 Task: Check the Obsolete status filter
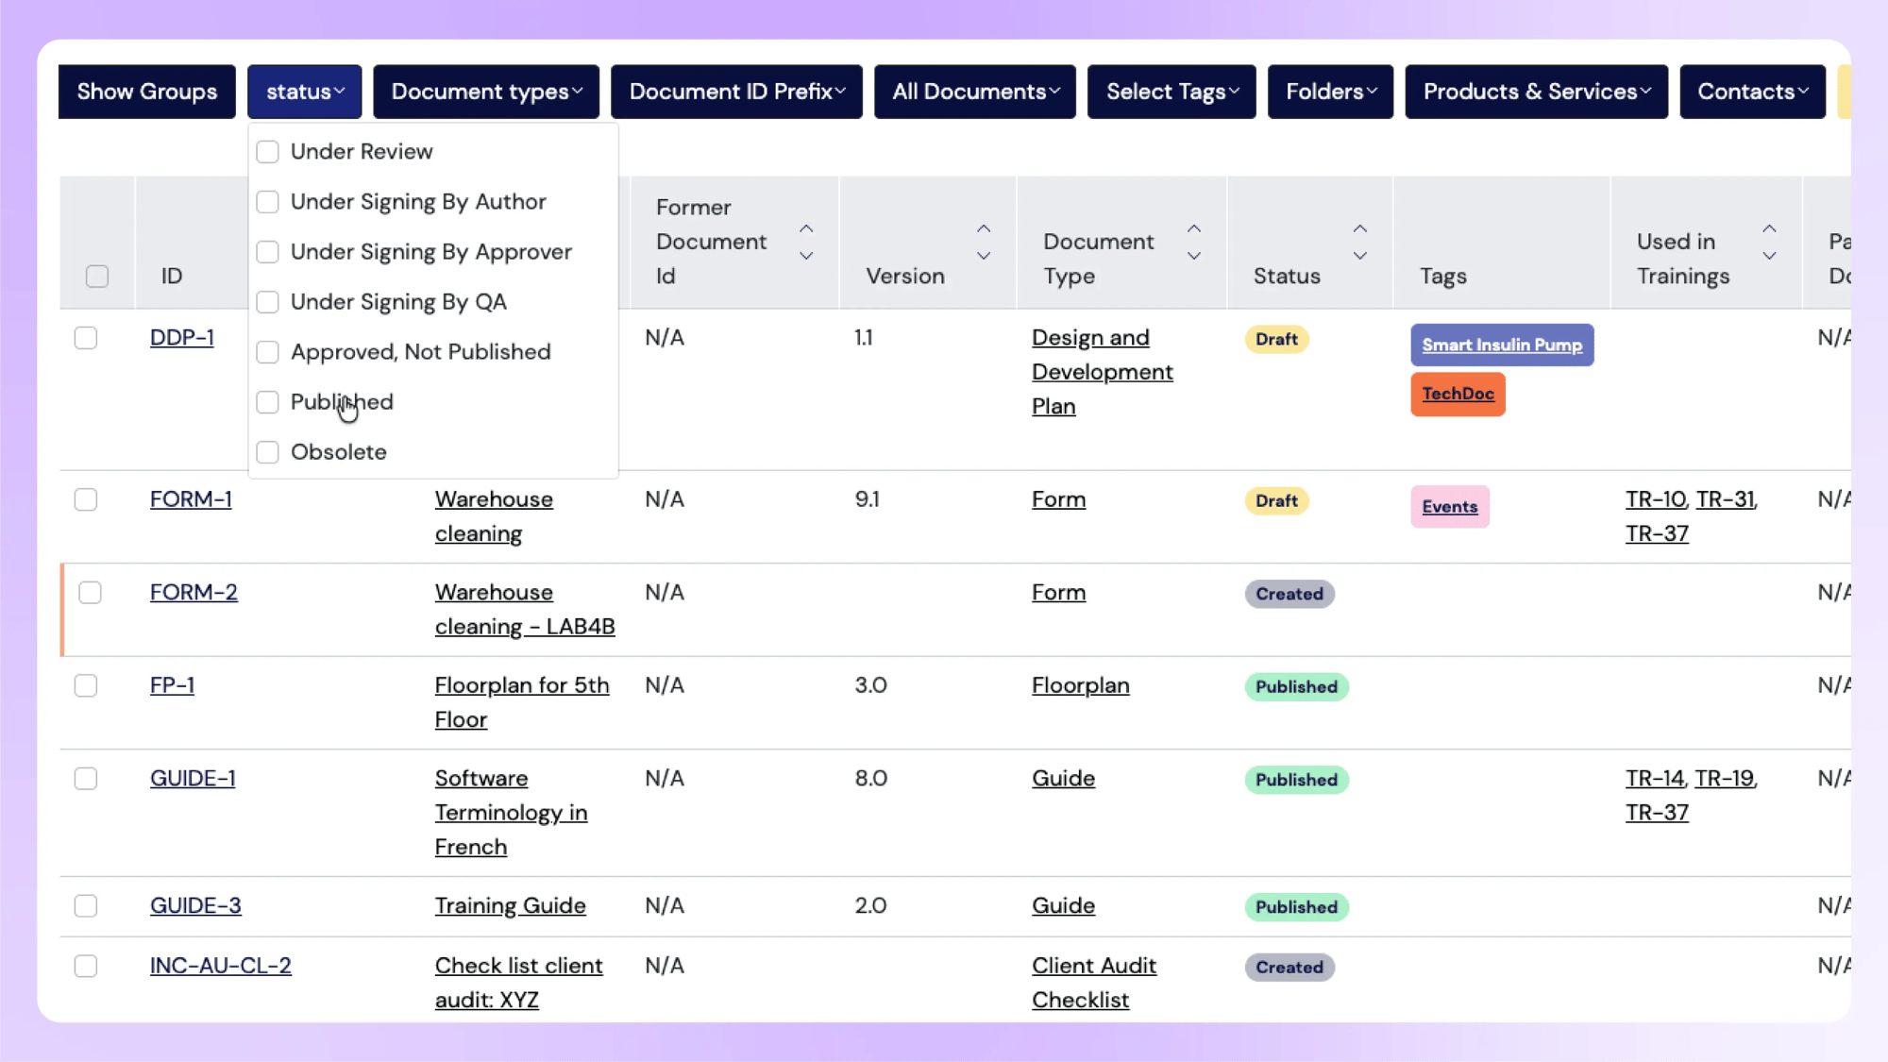[268, 452]
